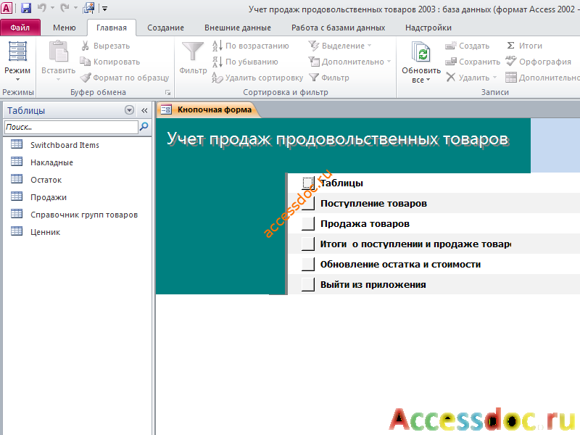
Task: Click Создать record button
Action: click(467, 46)
